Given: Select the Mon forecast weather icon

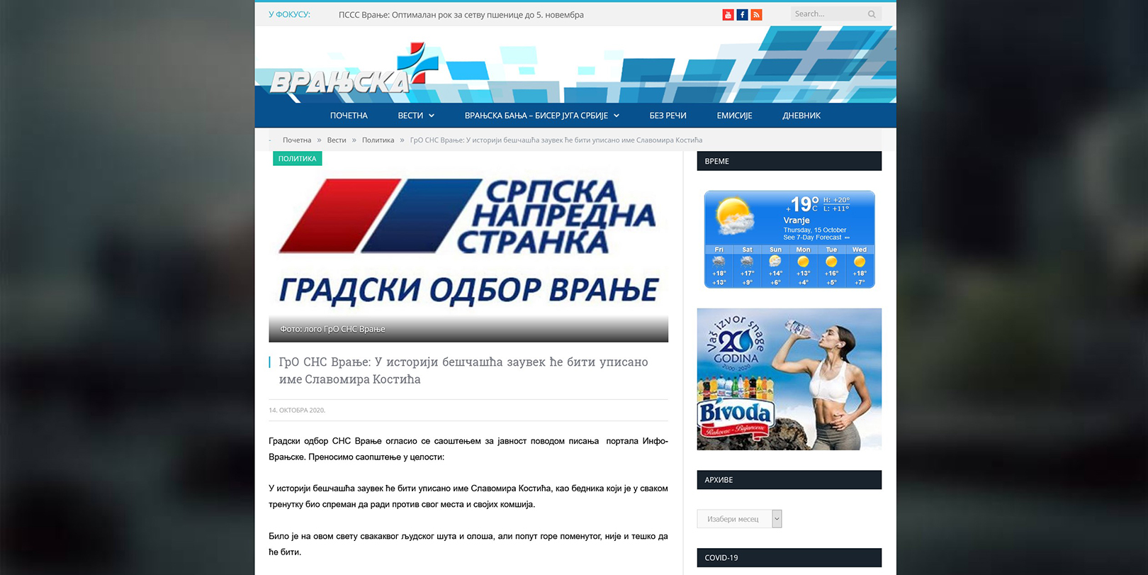Looking at the screenshot, I should coord(803,262).
